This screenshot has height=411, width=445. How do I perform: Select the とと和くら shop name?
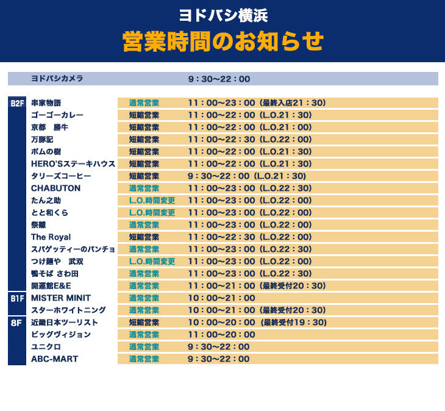point(49,213)
